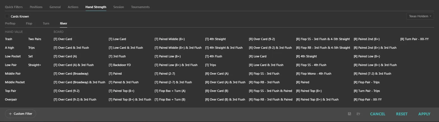Click the save filter floppy disk icon

349,114
